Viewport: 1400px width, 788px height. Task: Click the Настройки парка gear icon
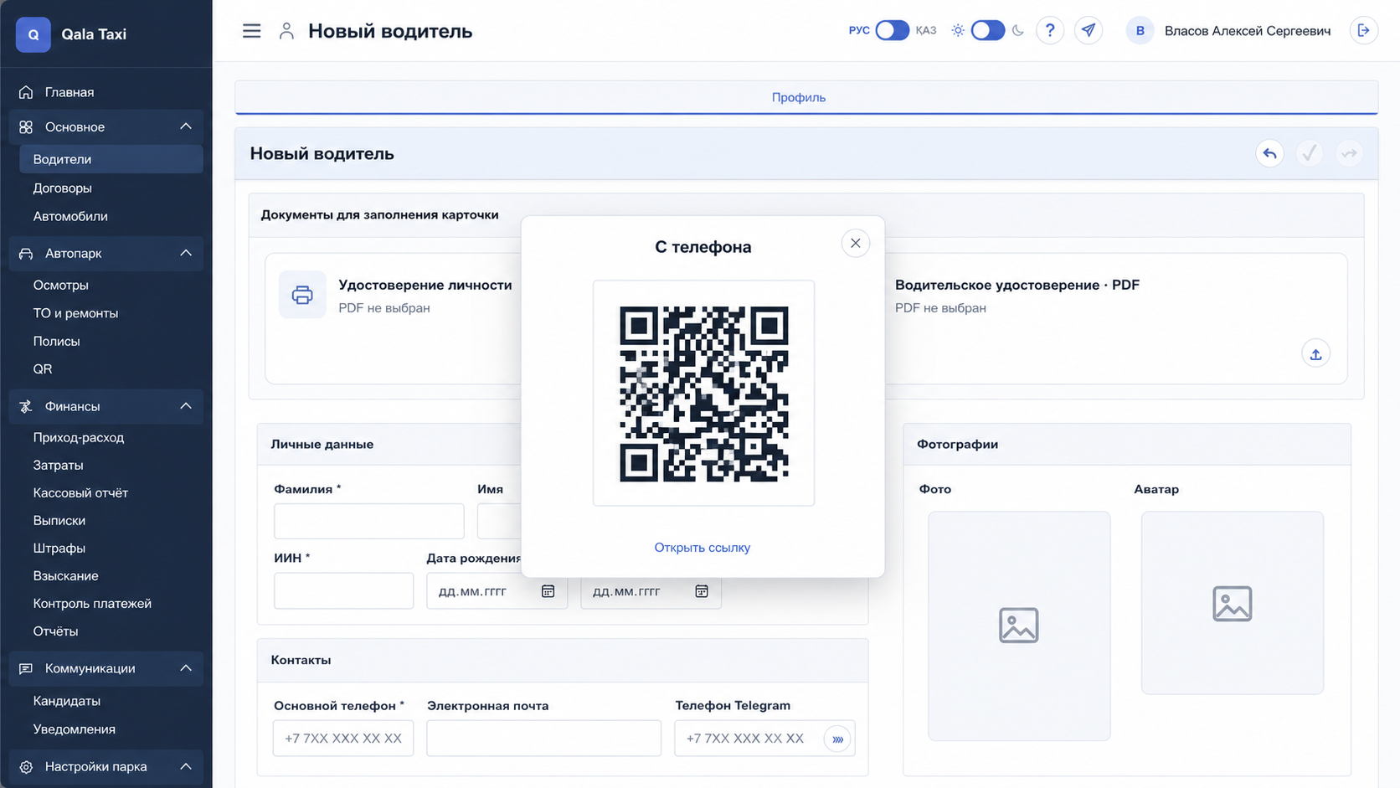pyautogui.click(x=26, y=767)
